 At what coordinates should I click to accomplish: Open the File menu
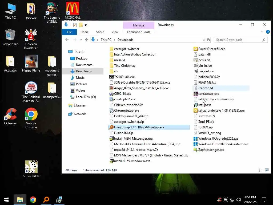(69, 32)
